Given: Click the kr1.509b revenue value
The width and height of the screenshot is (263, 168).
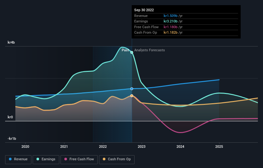Looking at the screenshot, I should [170, 16].
